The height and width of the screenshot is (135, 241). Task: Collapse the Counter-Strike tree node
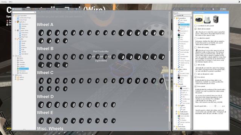[15, 30]
